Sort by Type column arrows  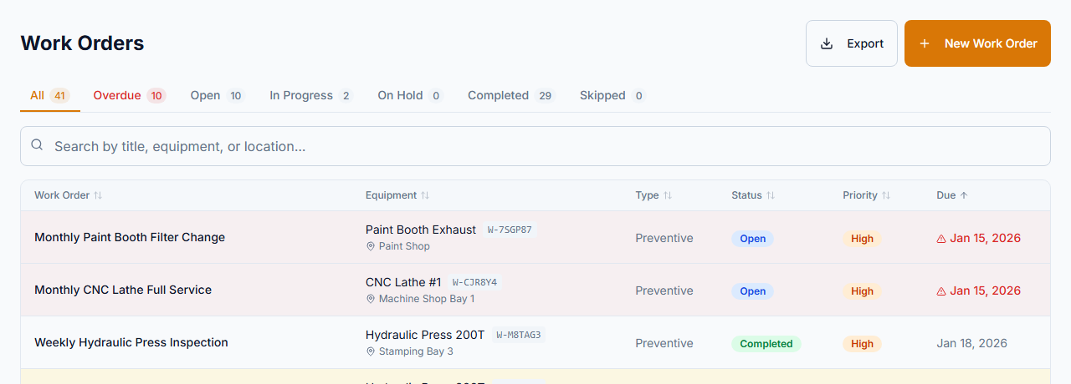[x=668, y=195]
